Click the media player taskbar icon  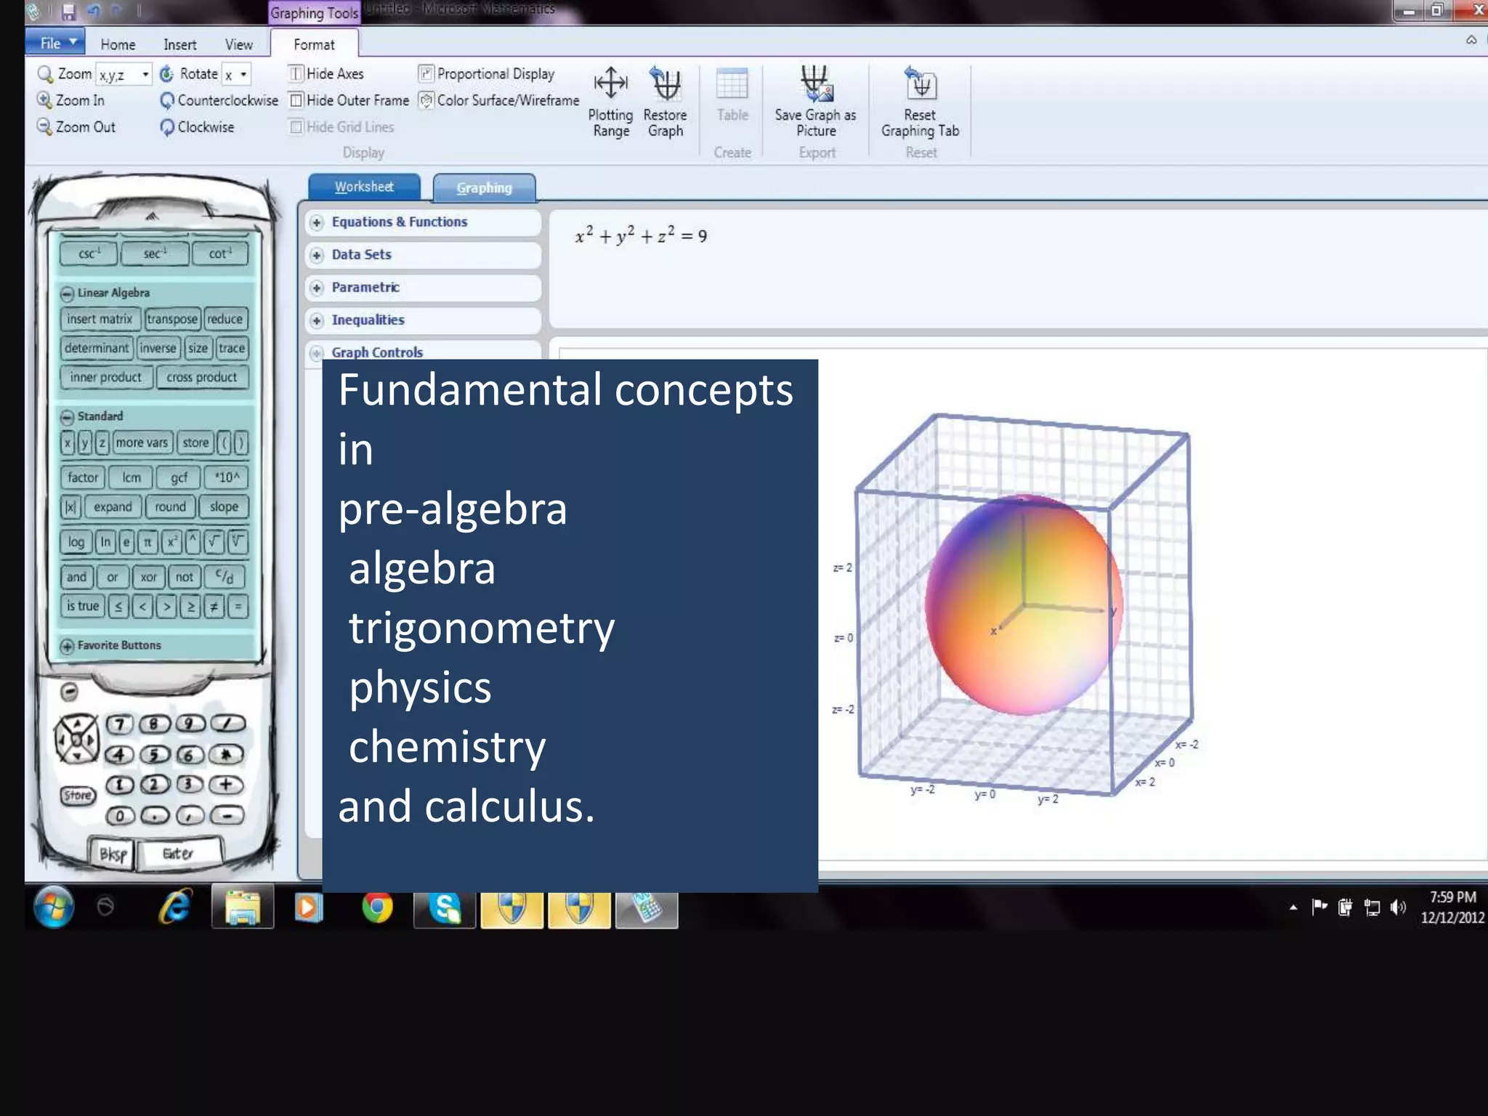pyautogui.click(x=308, y=907)
